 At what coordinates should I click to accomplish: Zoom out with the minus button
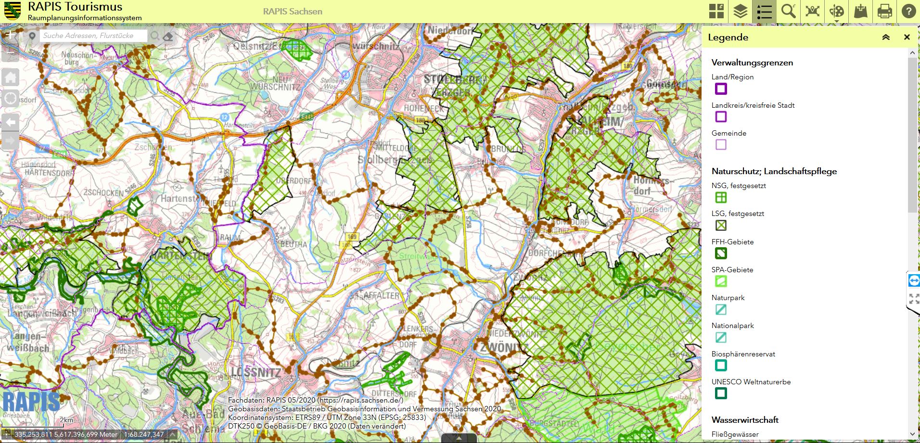pos(10,53)
